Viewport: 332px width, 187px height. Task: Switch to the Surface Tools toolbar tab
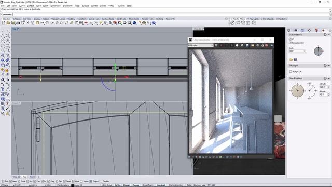pos(108,19)
